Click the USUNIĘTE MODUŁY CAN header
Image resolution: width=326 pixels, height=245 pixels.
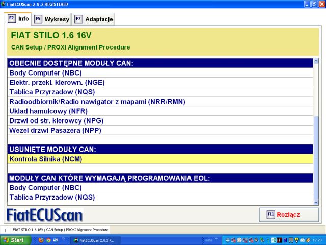pos(160,150)
